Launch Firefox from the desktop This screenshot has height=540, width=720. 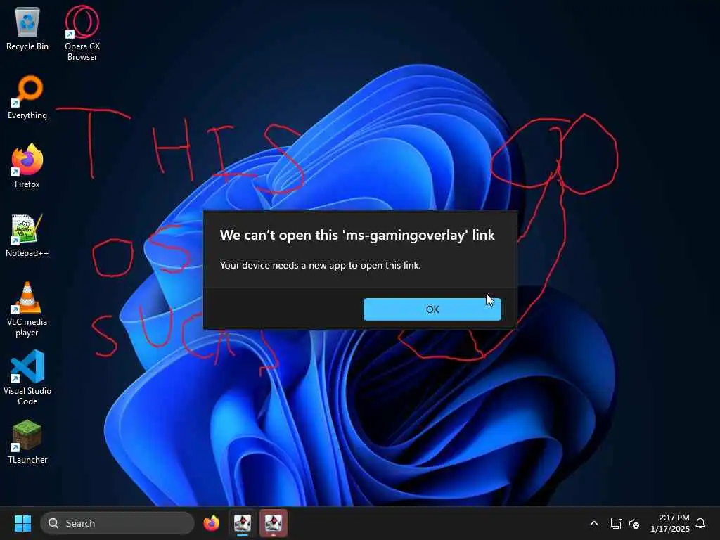click(27, 166)
